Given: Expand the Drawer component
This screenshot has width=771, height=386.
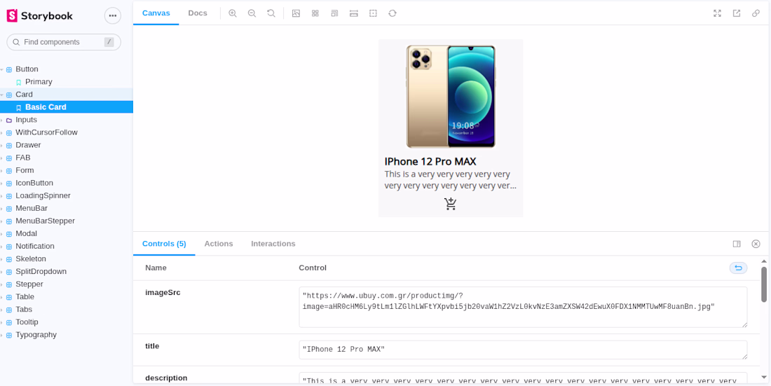Looking at the screenshot, I should pyautogui.click(x=67, y=145).
